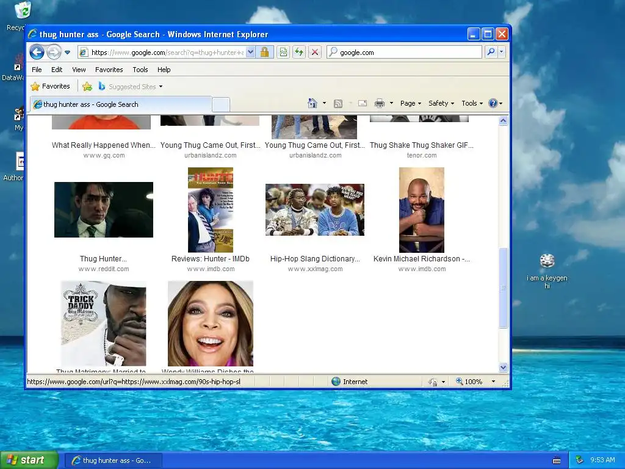Viewport: 625px width, 469px height.
Task: Click the Stop loading icon
Action: (x=315, y=53)
